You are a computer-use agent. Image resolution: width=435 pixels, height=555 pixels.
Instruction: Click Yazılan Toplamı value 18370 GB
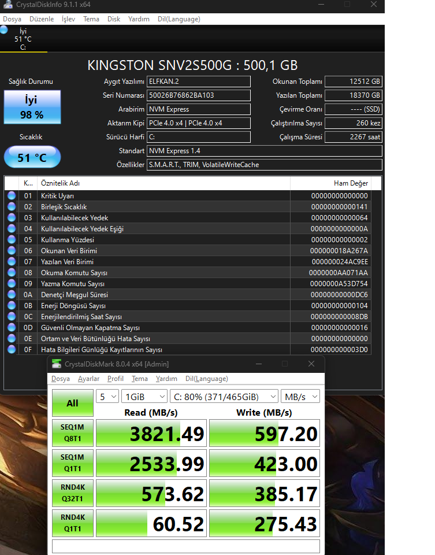[x=354, y=95]
